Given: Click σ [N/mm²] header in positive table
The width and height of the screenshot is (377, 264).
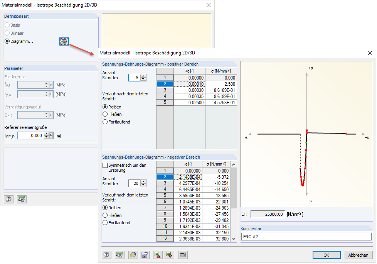Looking at the screenshot, I should coord(221,71).
